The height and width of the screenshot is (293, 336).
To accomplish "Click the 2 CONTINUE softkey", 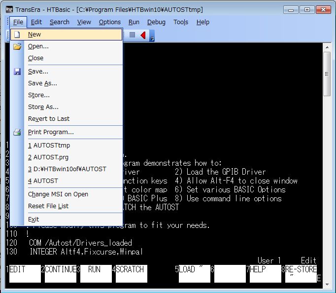I will coord(61,273).
